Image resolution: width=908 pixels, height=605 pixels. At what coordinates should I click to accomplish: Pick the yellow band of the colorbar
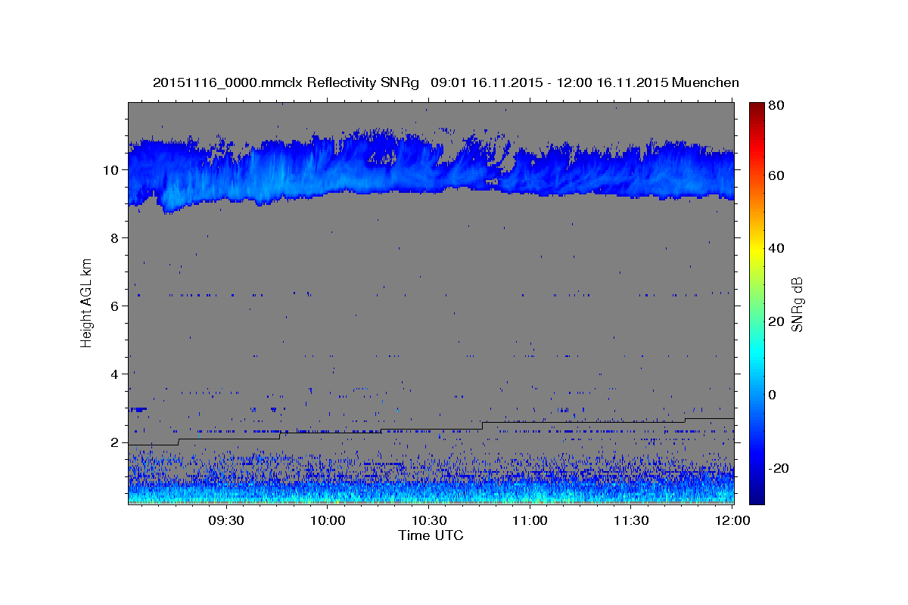tap(757, 248)
